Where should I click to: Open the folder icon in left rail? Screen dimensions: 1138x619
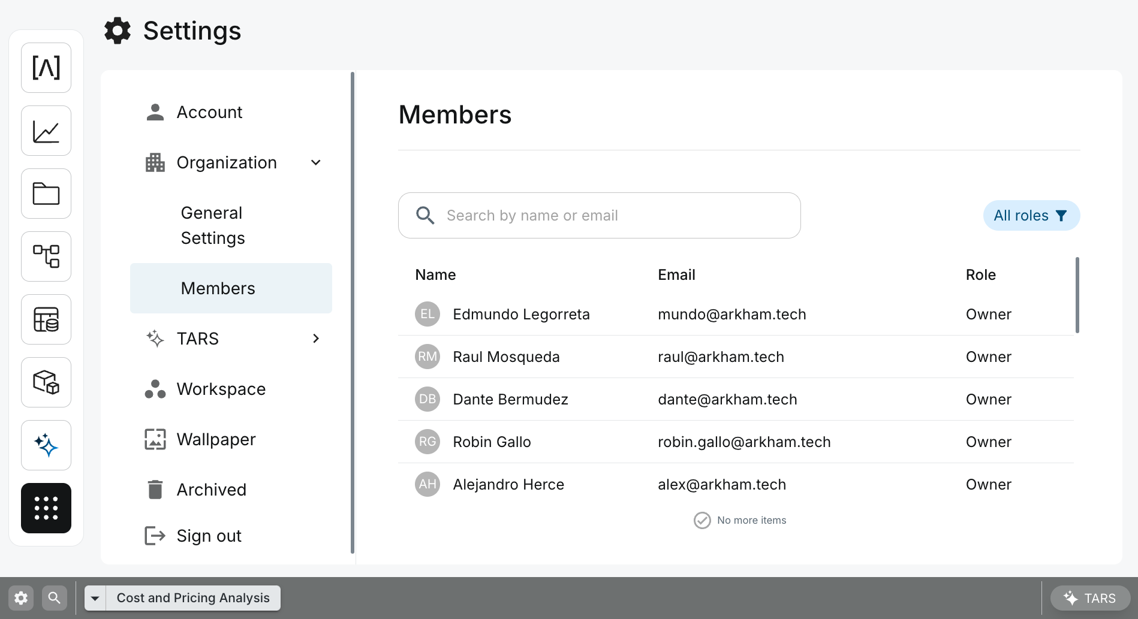(46, 194)
